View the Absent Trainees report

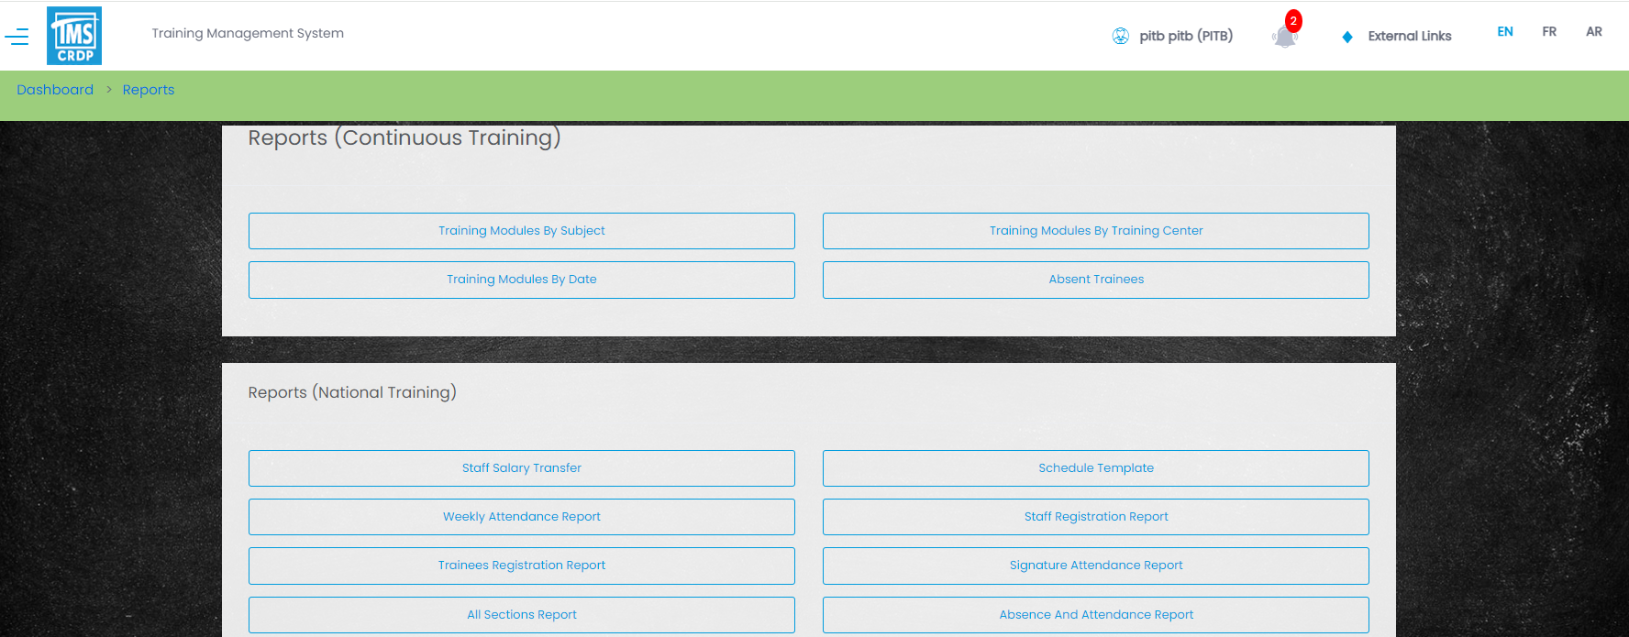(x=1095, y=280)
